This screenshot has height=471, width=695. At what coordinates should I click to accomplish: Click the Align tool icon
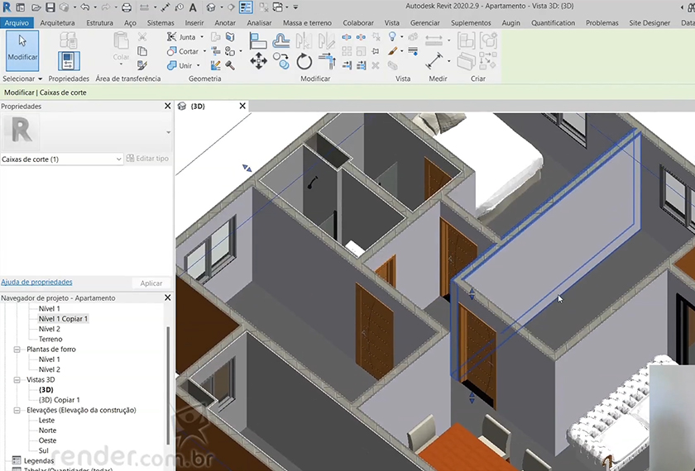[x=258, y=40]
